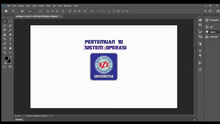Viewport: 220px width, 124px height.
Task: Toggle the Auto-Select option
Action: coord(22,11)
